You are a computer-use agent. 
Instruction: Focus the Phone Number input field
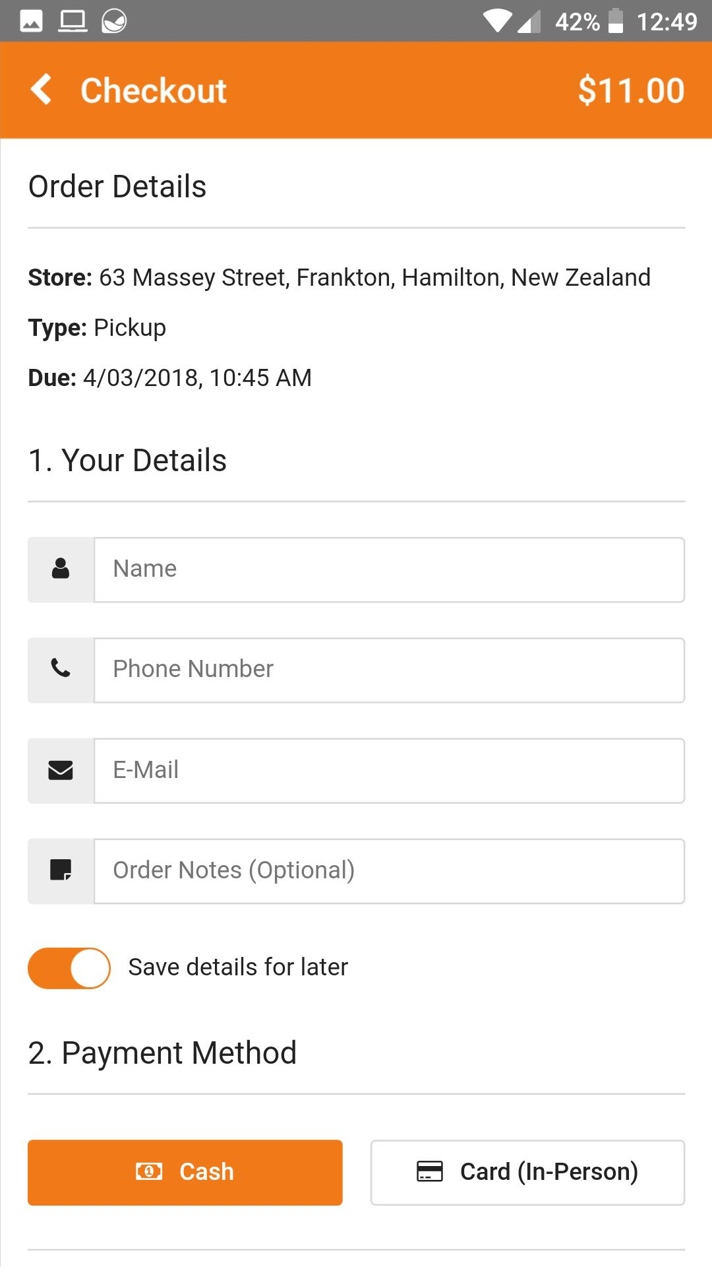(390, 670)
